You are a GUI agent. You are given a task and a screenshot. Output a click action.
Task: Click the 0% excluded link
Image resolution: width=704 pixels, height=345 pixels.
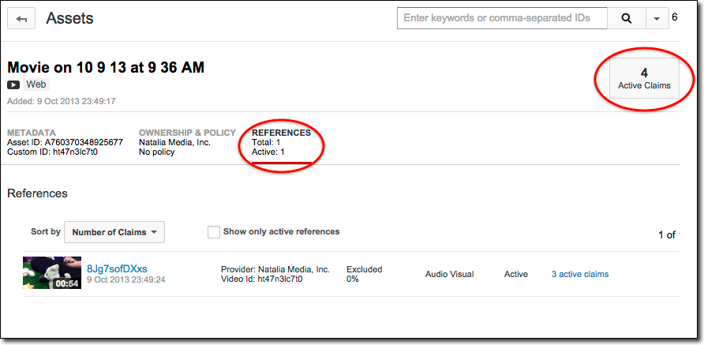tap(353, 279)
